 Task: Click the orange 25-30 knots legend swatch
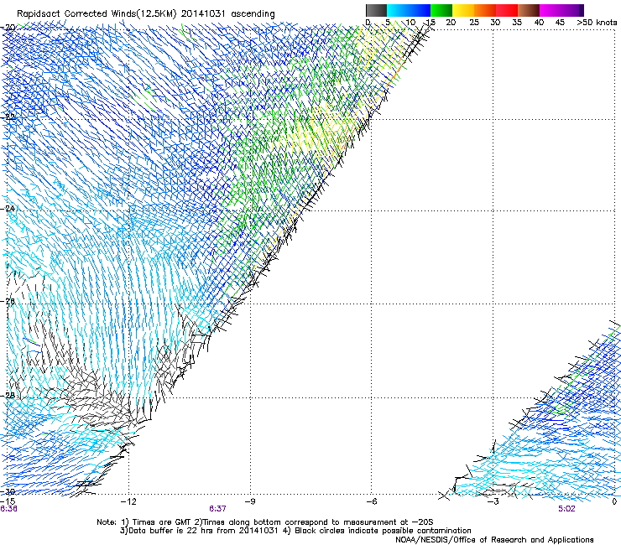[485, 10]
